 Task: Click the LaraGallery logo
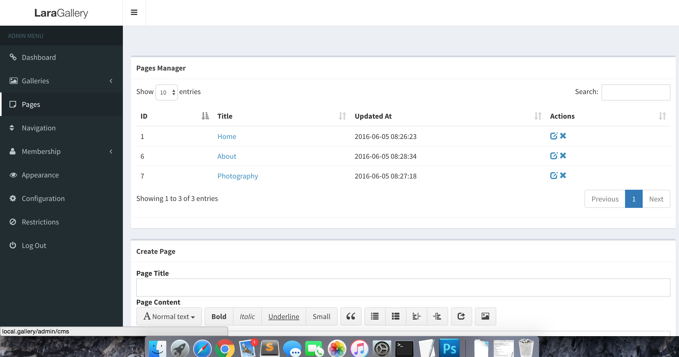click(61, 13)
